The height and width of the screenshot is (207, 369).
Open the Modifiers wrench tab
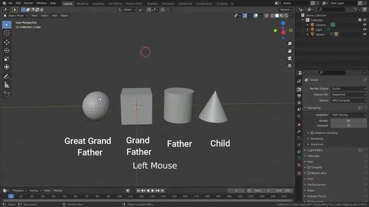(x=299, y=132)
